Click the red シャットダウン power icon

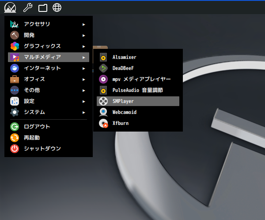pos(15,149)
